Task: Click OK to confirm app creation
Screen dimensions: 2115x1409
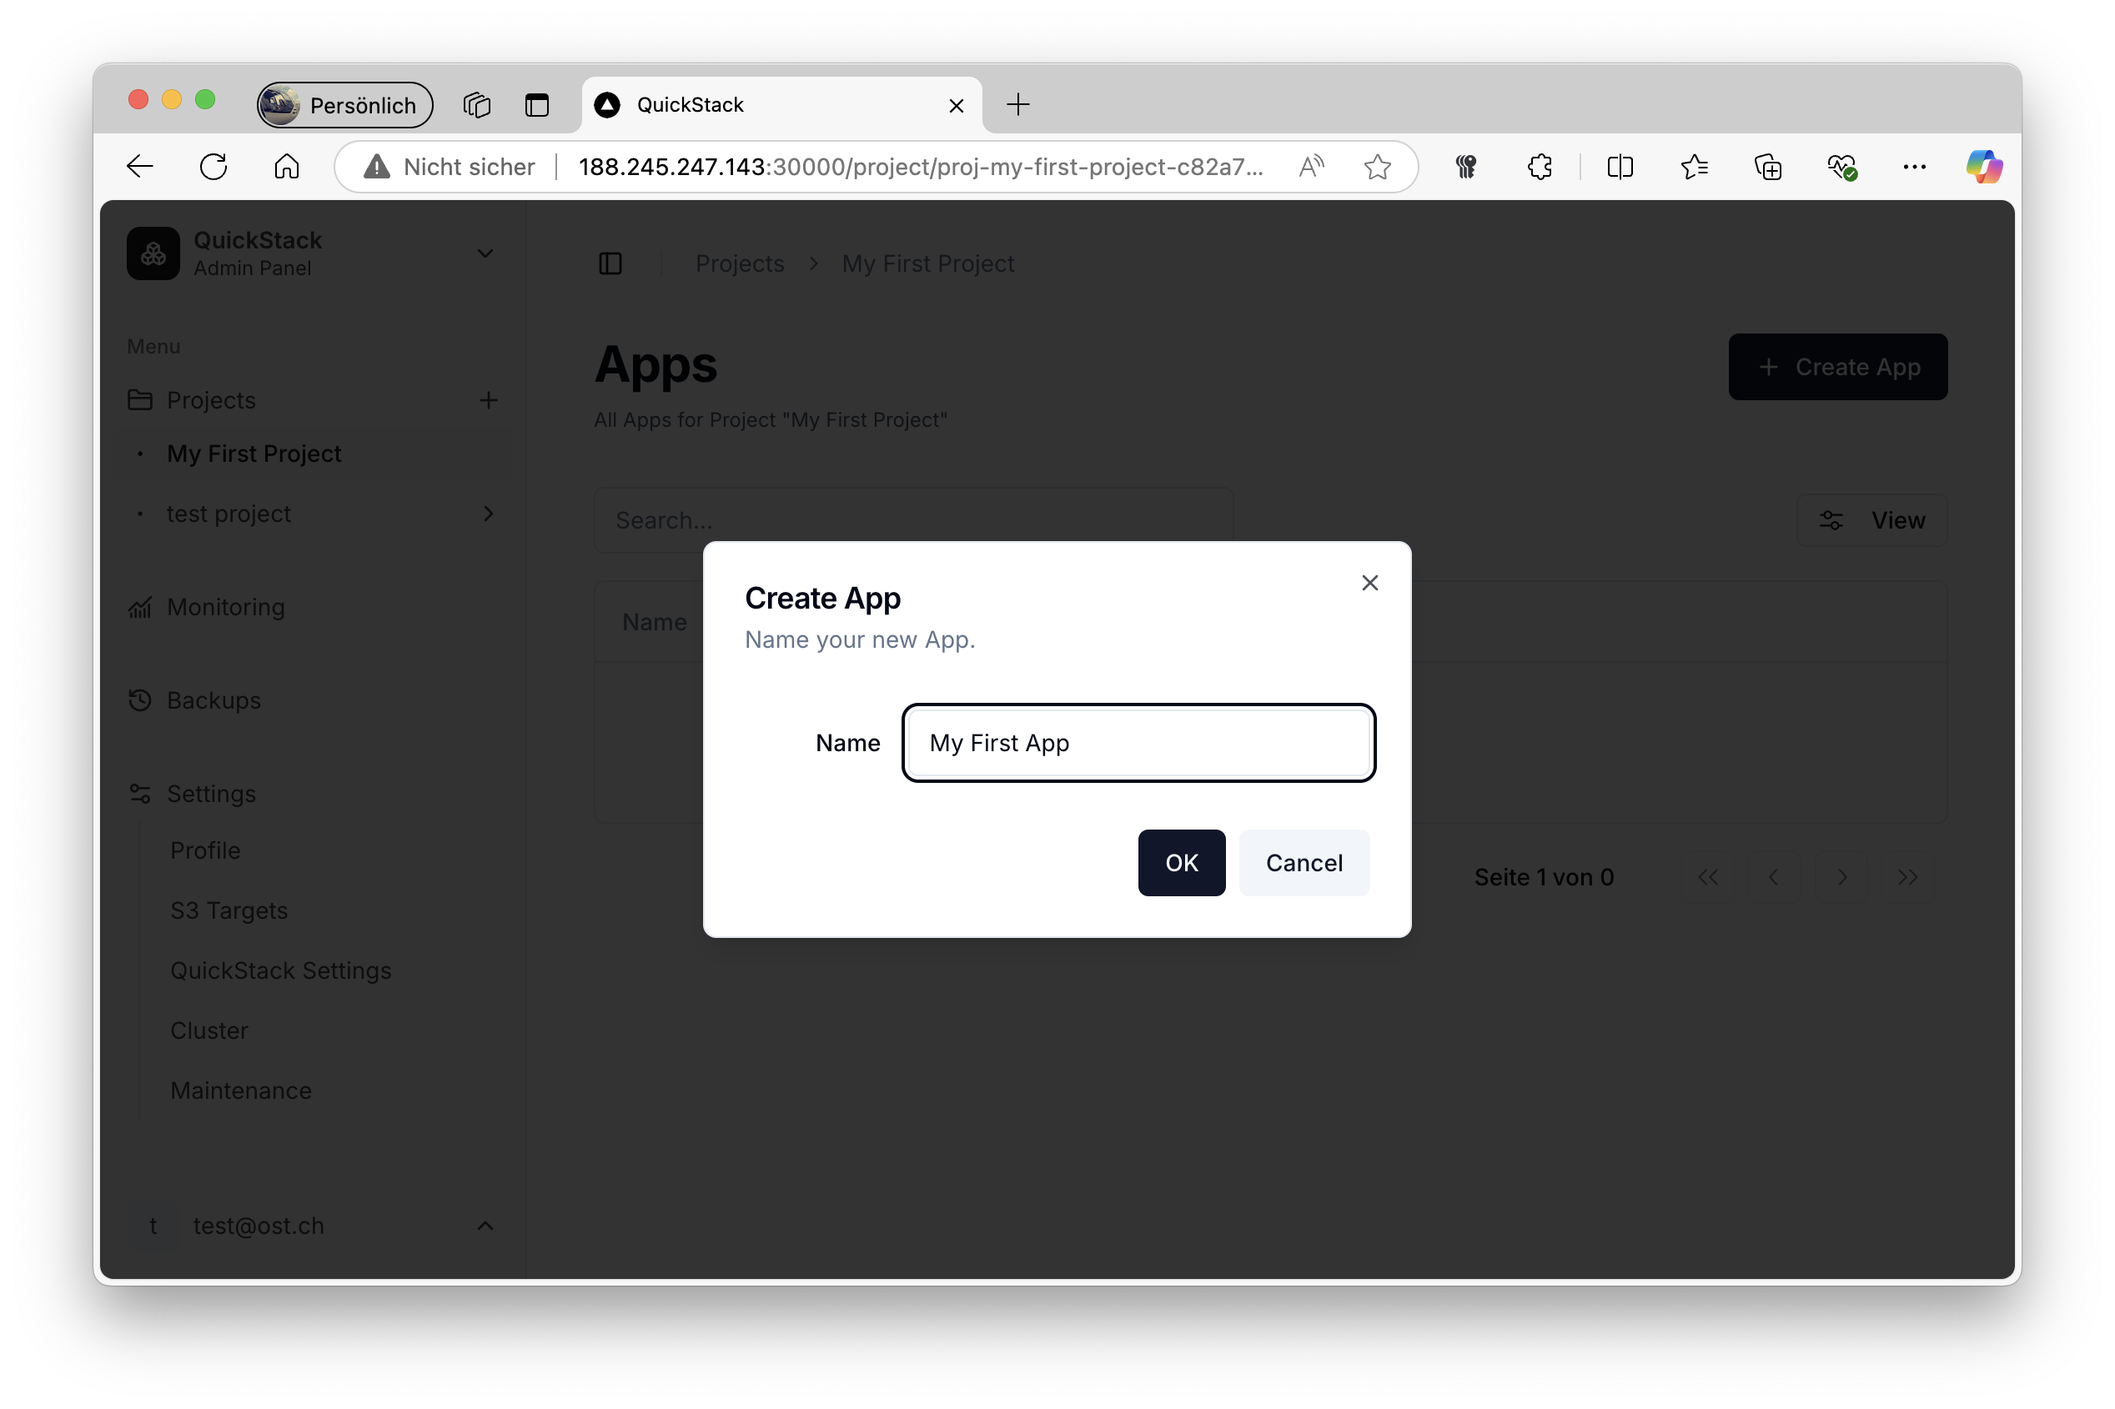Action: (x=1181, y=862)
